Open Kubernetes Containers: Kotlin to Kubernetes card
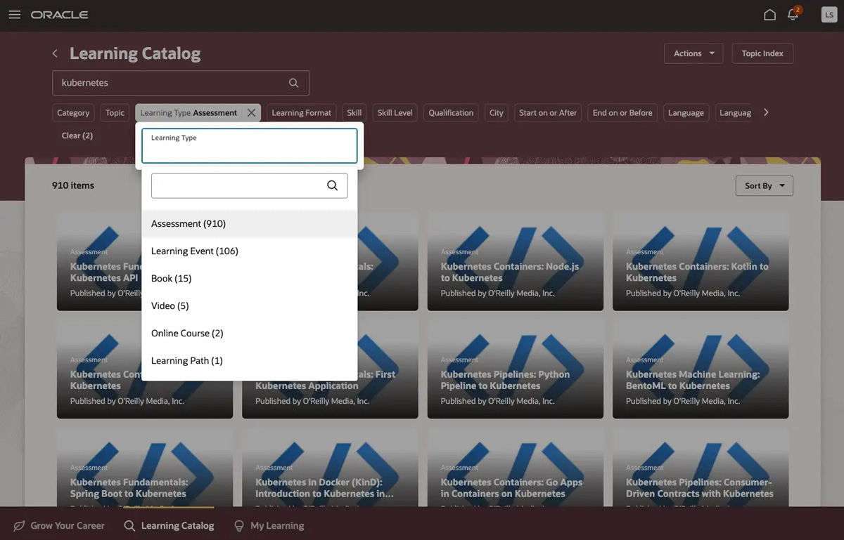The image size is (844, 540). click(701, 261)
